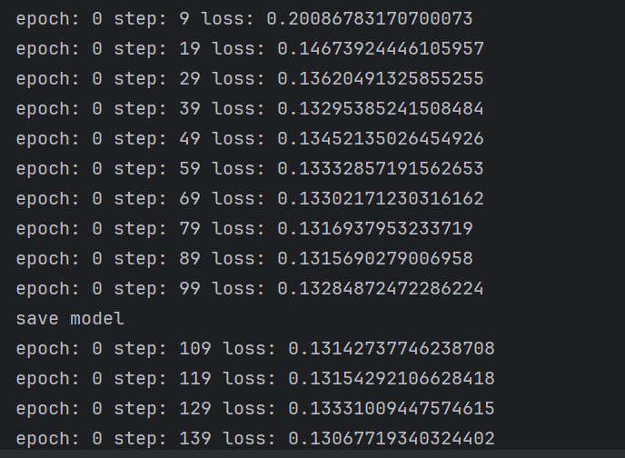Click the 'save model' output line
Image resolution: width=625 pixels, height=458 pixels.
click(x=70, y=318)
